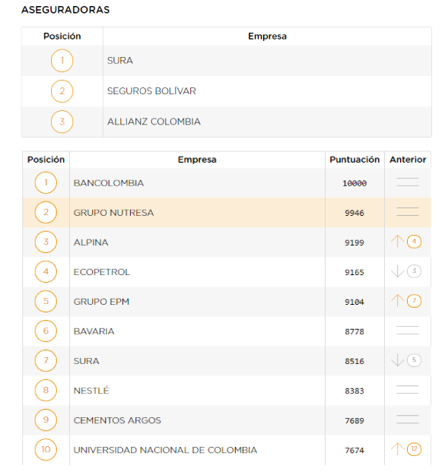Click the down arrow in SURA ranking row
The image size is (445, 475).
pos(397,360)
